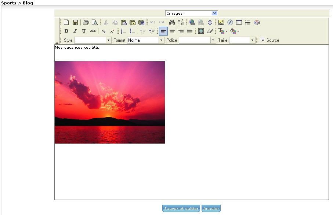Select all content icon
Viewport: 333px width, 215px height.
click(x=201, y=31)
